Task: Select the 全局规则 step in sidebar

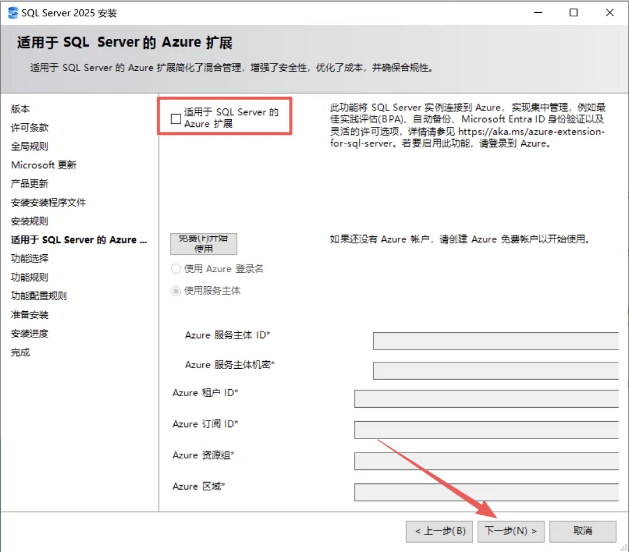Action: pyautogui.click(x=29, y=146)
